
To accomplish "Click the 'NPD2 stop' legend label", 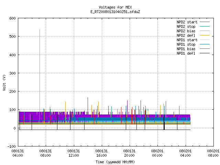I will coord(186,26).
